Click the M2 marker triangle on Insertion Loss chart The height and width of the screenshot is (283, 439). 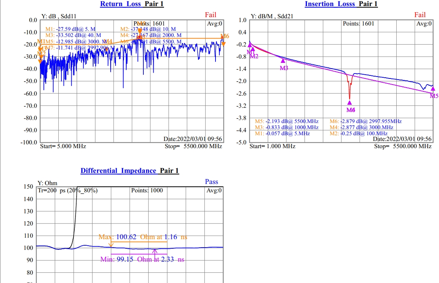tap(252, 49)
